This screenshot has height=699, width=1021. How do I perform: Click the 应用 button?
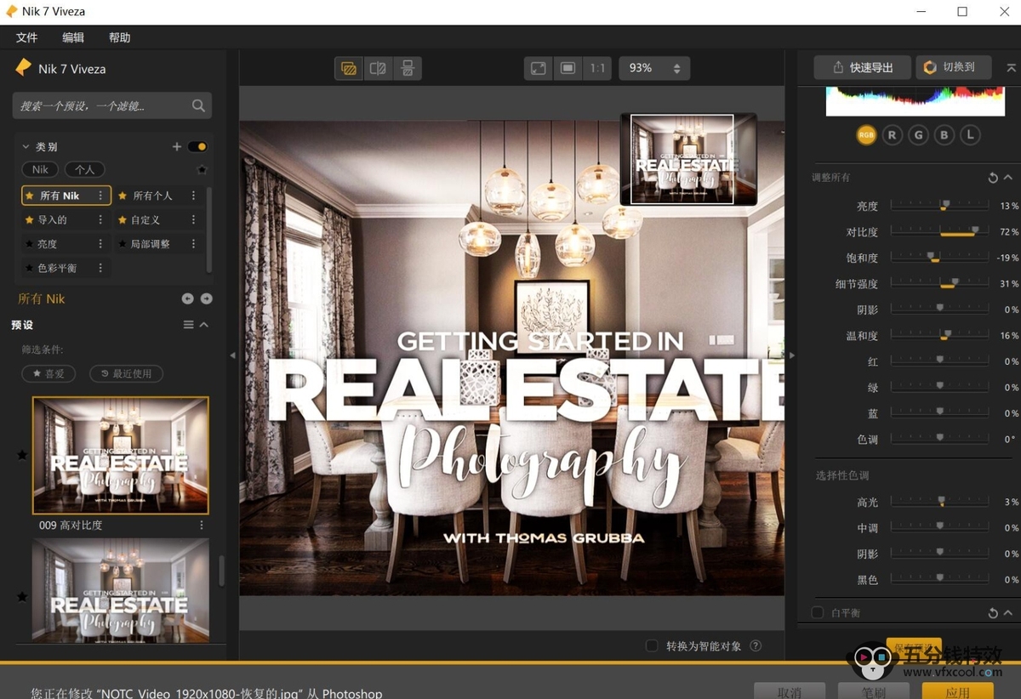click(x=957, y=691)
